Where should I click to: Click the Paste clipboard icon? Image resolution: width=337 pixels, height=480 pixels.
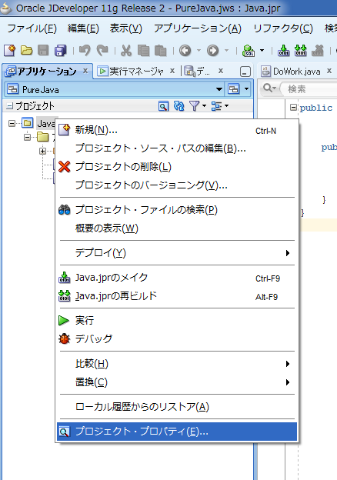[x=160, y=50]
